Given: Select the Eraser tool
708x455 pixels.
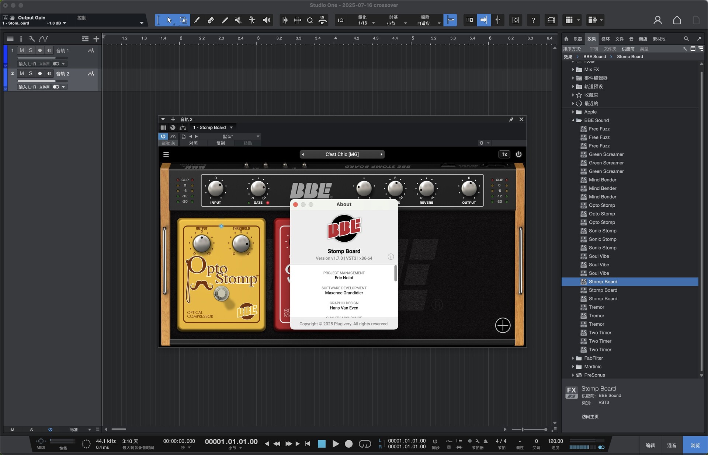Looking at the screenshot, I should (211, 20).
